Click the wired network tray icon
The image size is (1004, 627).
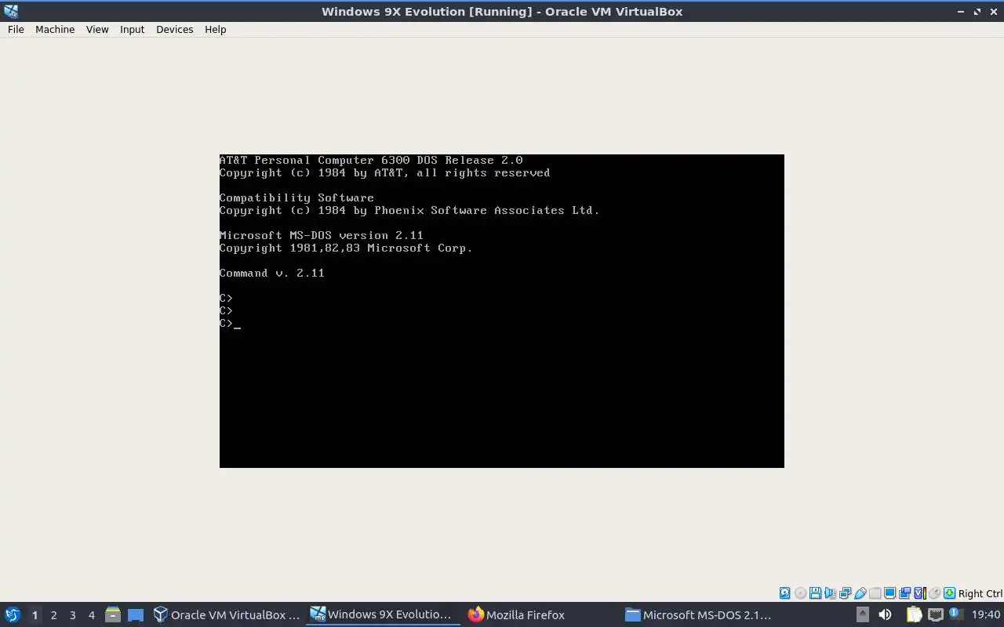[935, 614]
